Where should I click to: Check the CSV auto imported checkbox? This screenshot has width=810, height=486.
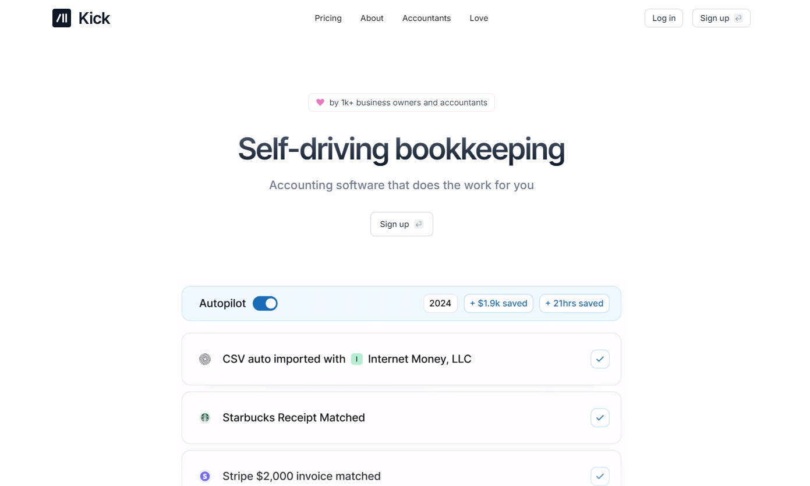pyautogui.click(x=600, y=359)
